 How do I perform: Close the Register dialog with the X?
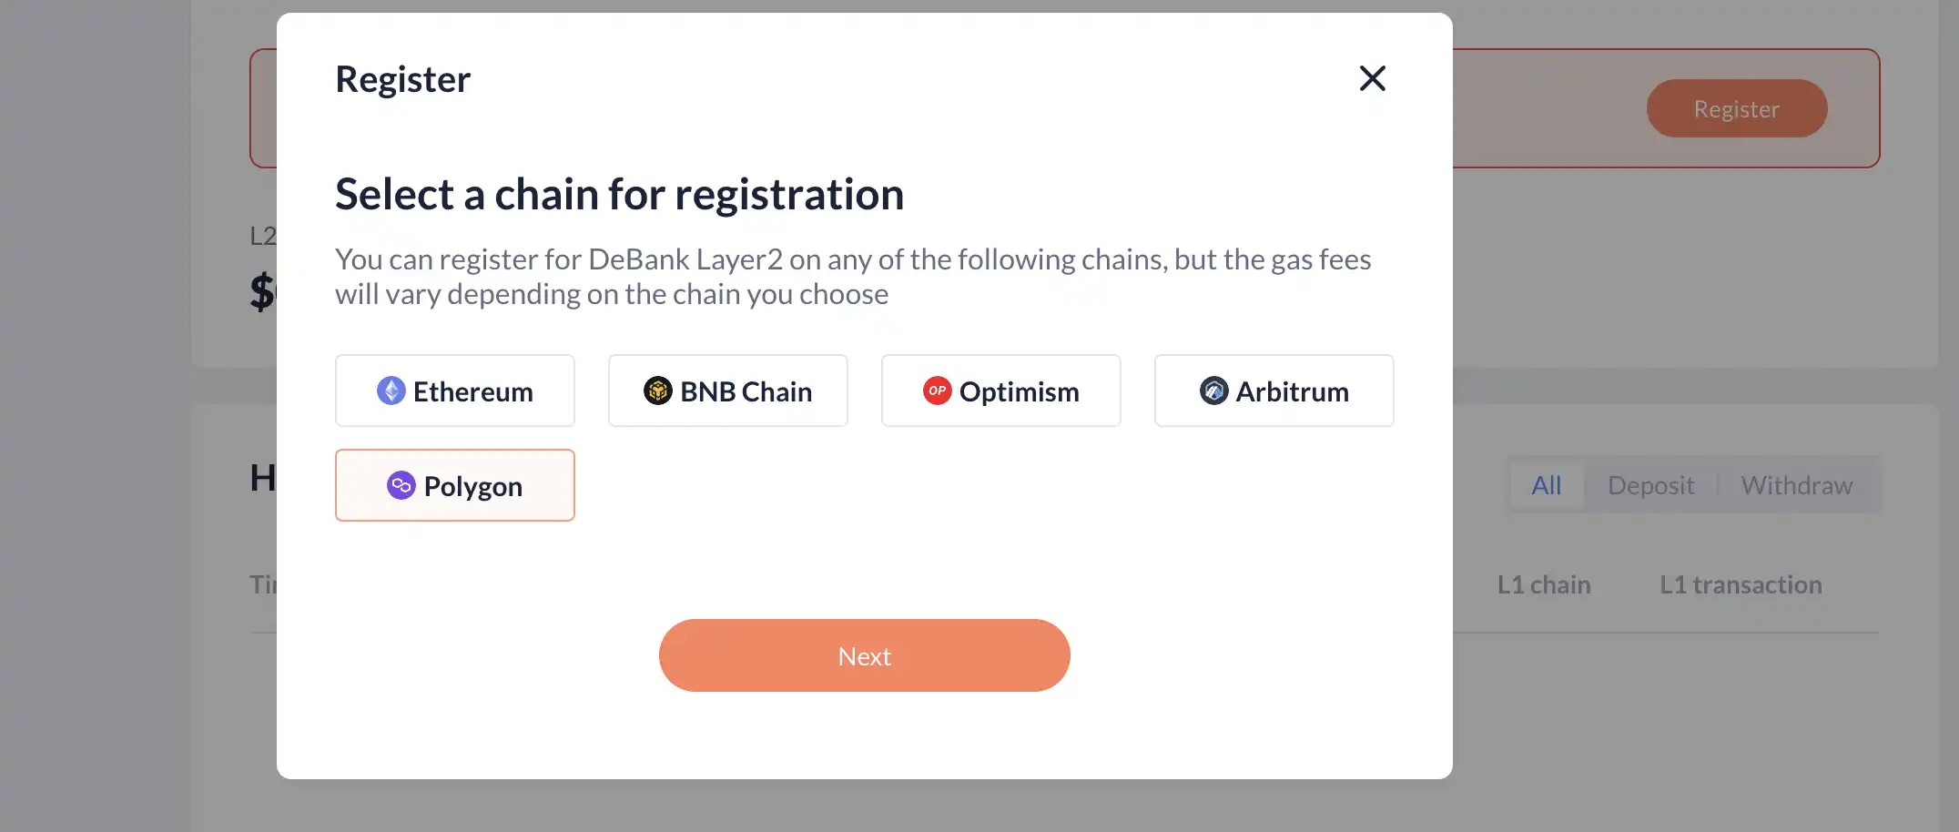tap(1372, 78)
